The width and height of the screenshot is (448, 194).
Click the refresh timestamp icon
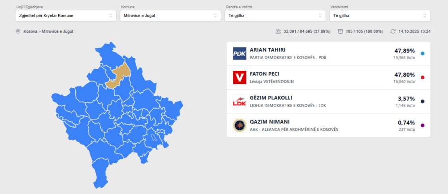[x=393, y=31]
